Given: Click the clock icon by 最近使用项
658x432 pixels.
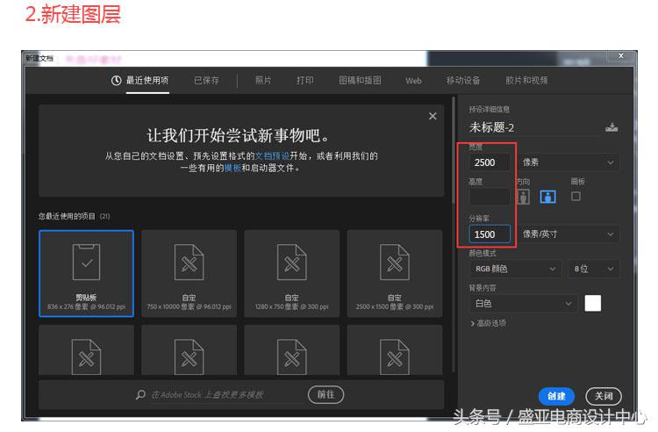Looking at the screenshot, I should [x=116, y=81].
